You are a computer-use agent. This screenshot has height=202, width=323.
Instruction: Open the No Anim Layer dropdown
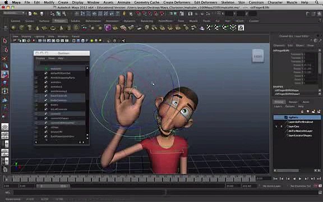[x=272, y=186]
